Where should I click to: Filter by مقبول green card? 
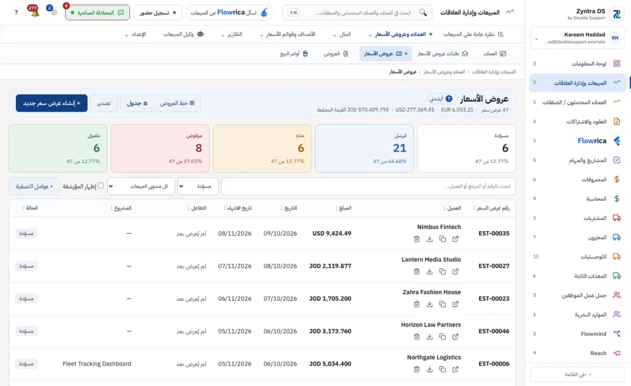[58, 148]
